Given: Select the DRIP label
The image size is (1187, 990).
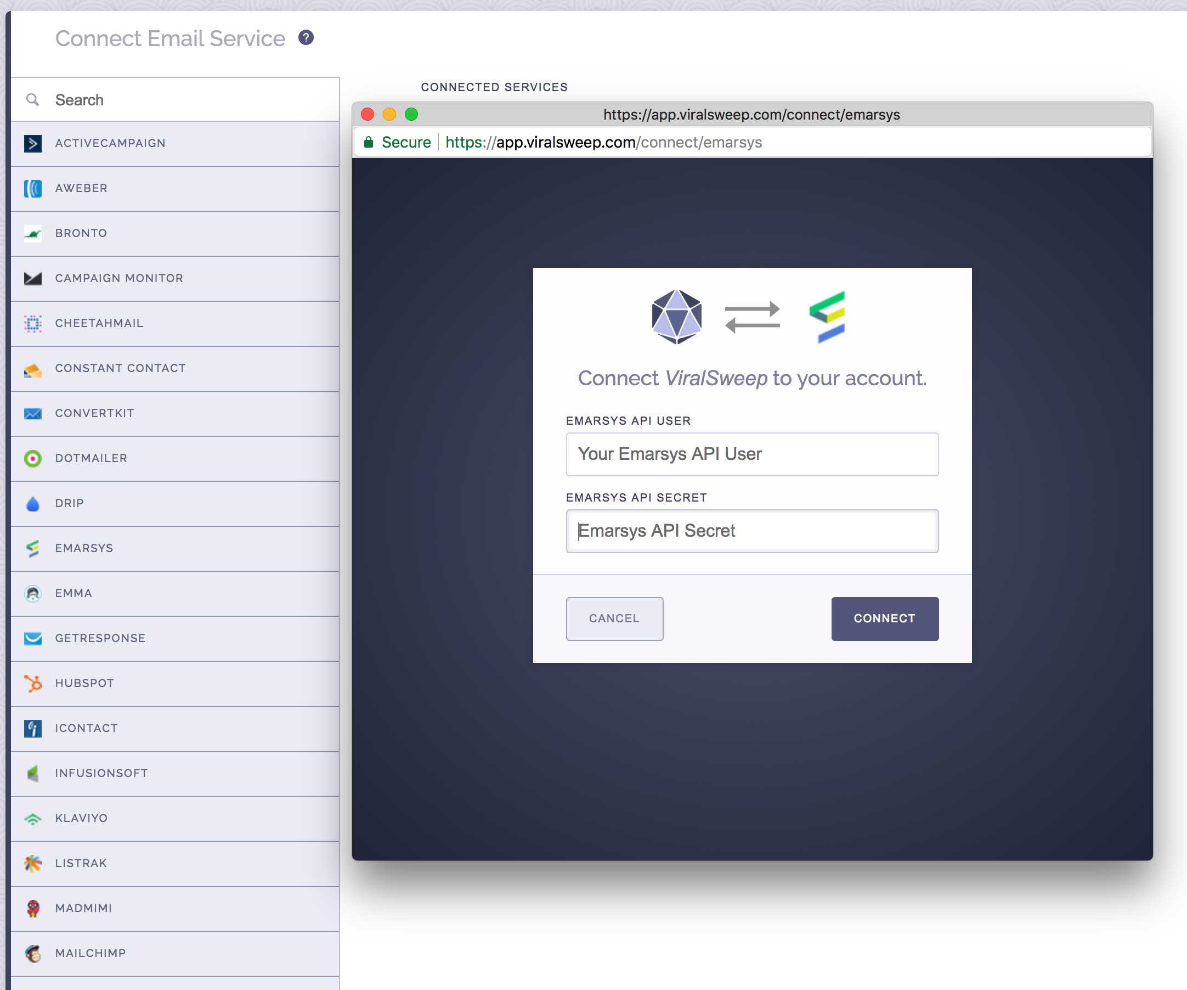Looking at the screenshot, I should [70, 503].
